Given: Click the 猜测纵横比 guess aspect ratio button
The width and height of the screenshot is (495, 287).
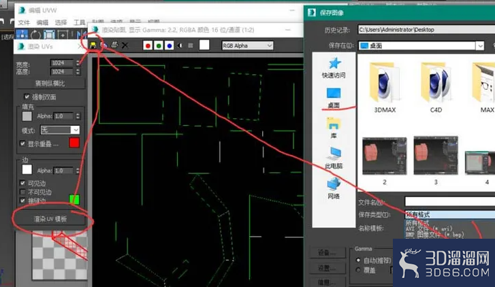Looking at the screenshot, I should tap(50, 84).
